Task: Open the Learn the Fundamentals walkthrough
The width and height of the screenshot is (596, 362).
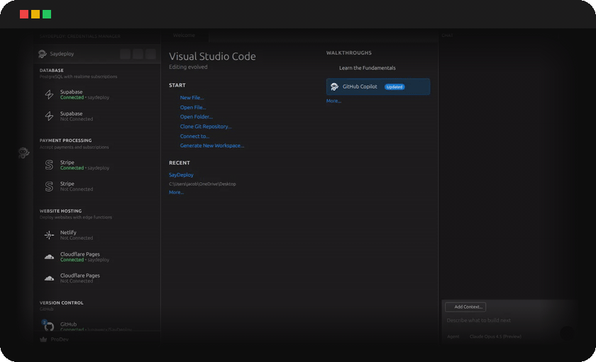Action: coord(368,68)
